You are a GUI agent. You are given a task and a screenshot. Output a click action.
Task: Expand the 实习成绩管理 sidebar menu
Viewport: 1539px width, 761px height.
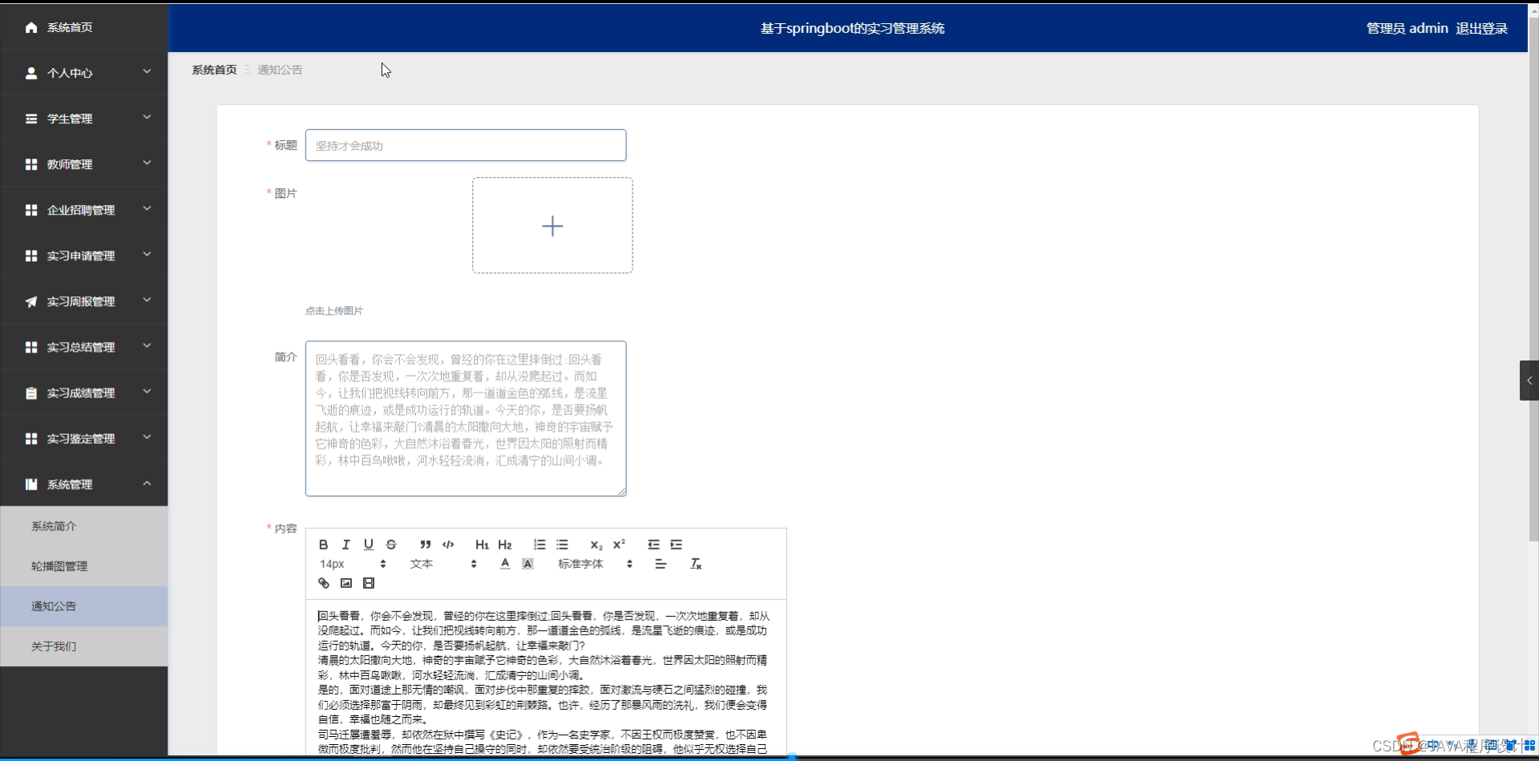pos(84,393)
